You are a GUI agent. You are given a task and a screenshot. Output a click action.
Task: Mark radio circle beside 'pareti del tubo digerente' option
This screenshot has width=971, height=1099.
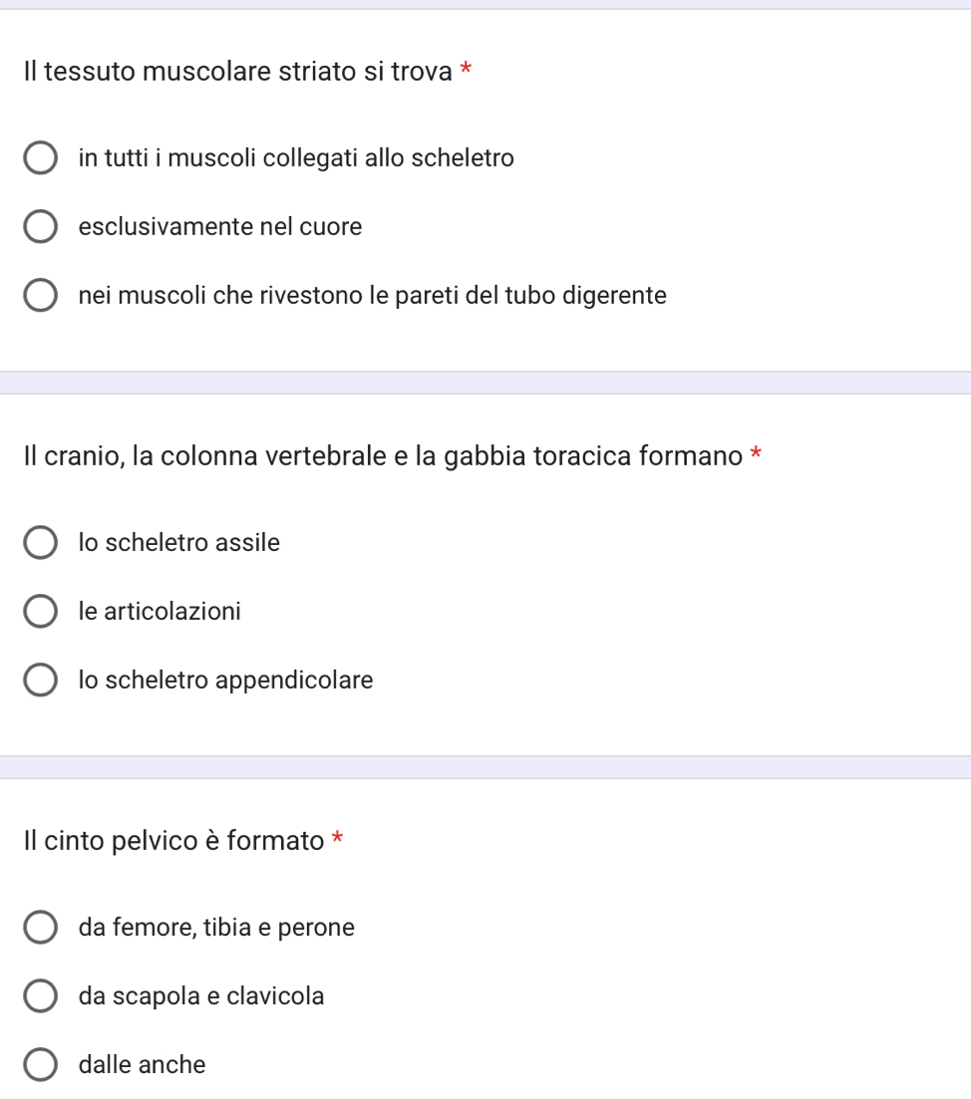[41, 295]
